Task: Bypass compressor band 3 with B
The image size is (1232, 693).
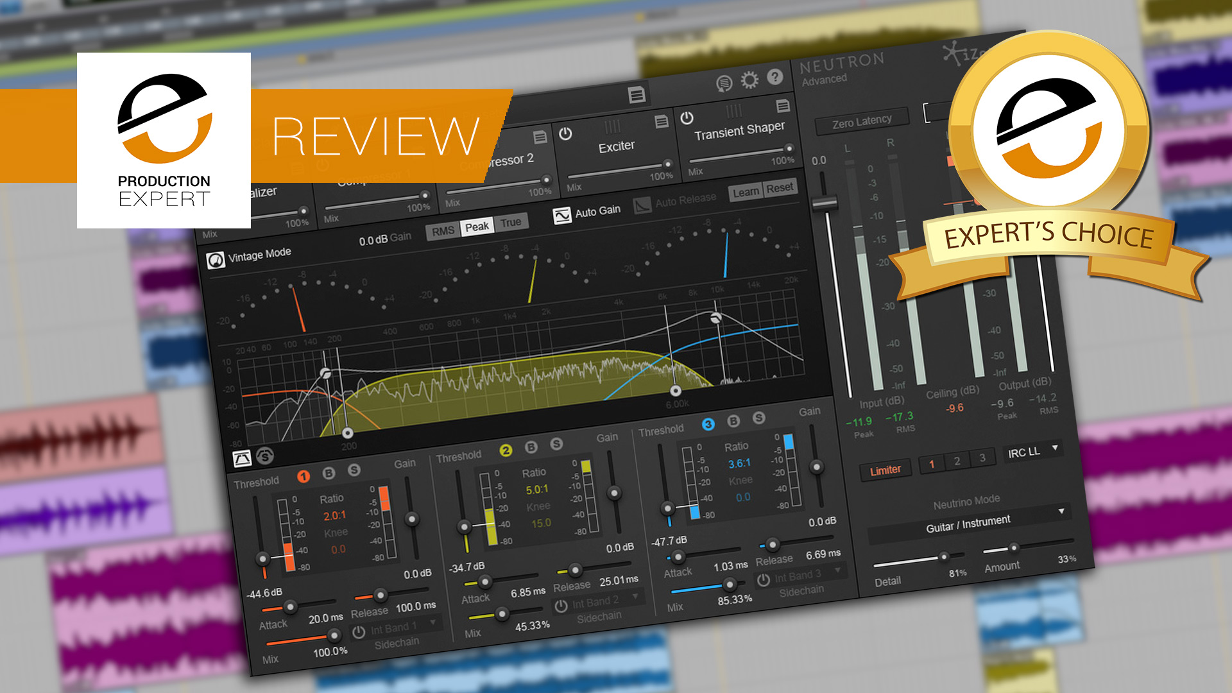Action: (733, 421)
